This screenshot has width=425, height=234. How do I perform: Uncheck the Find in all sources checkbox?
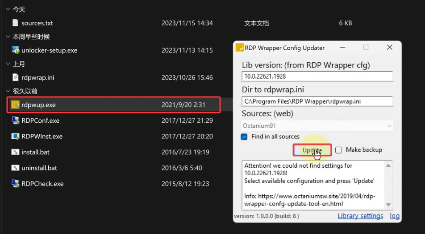(x=244, y=137)
